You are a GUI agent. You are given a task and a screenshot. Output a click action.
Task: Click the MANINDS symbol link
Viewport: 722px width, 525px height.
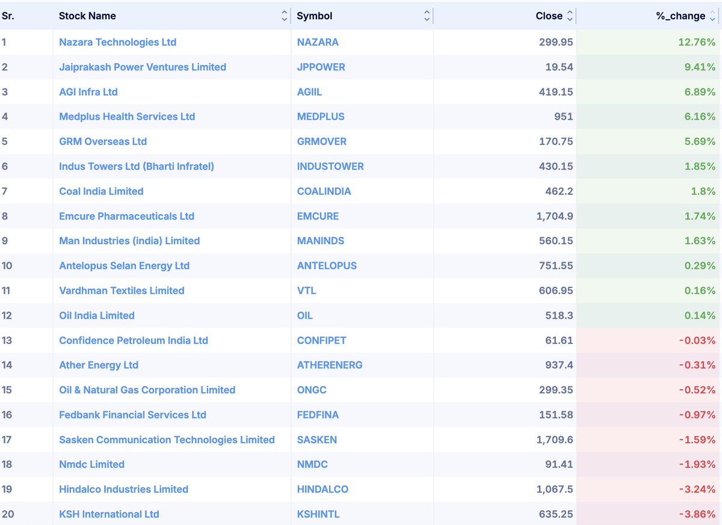pyautogui.click(x=321, y=241)
